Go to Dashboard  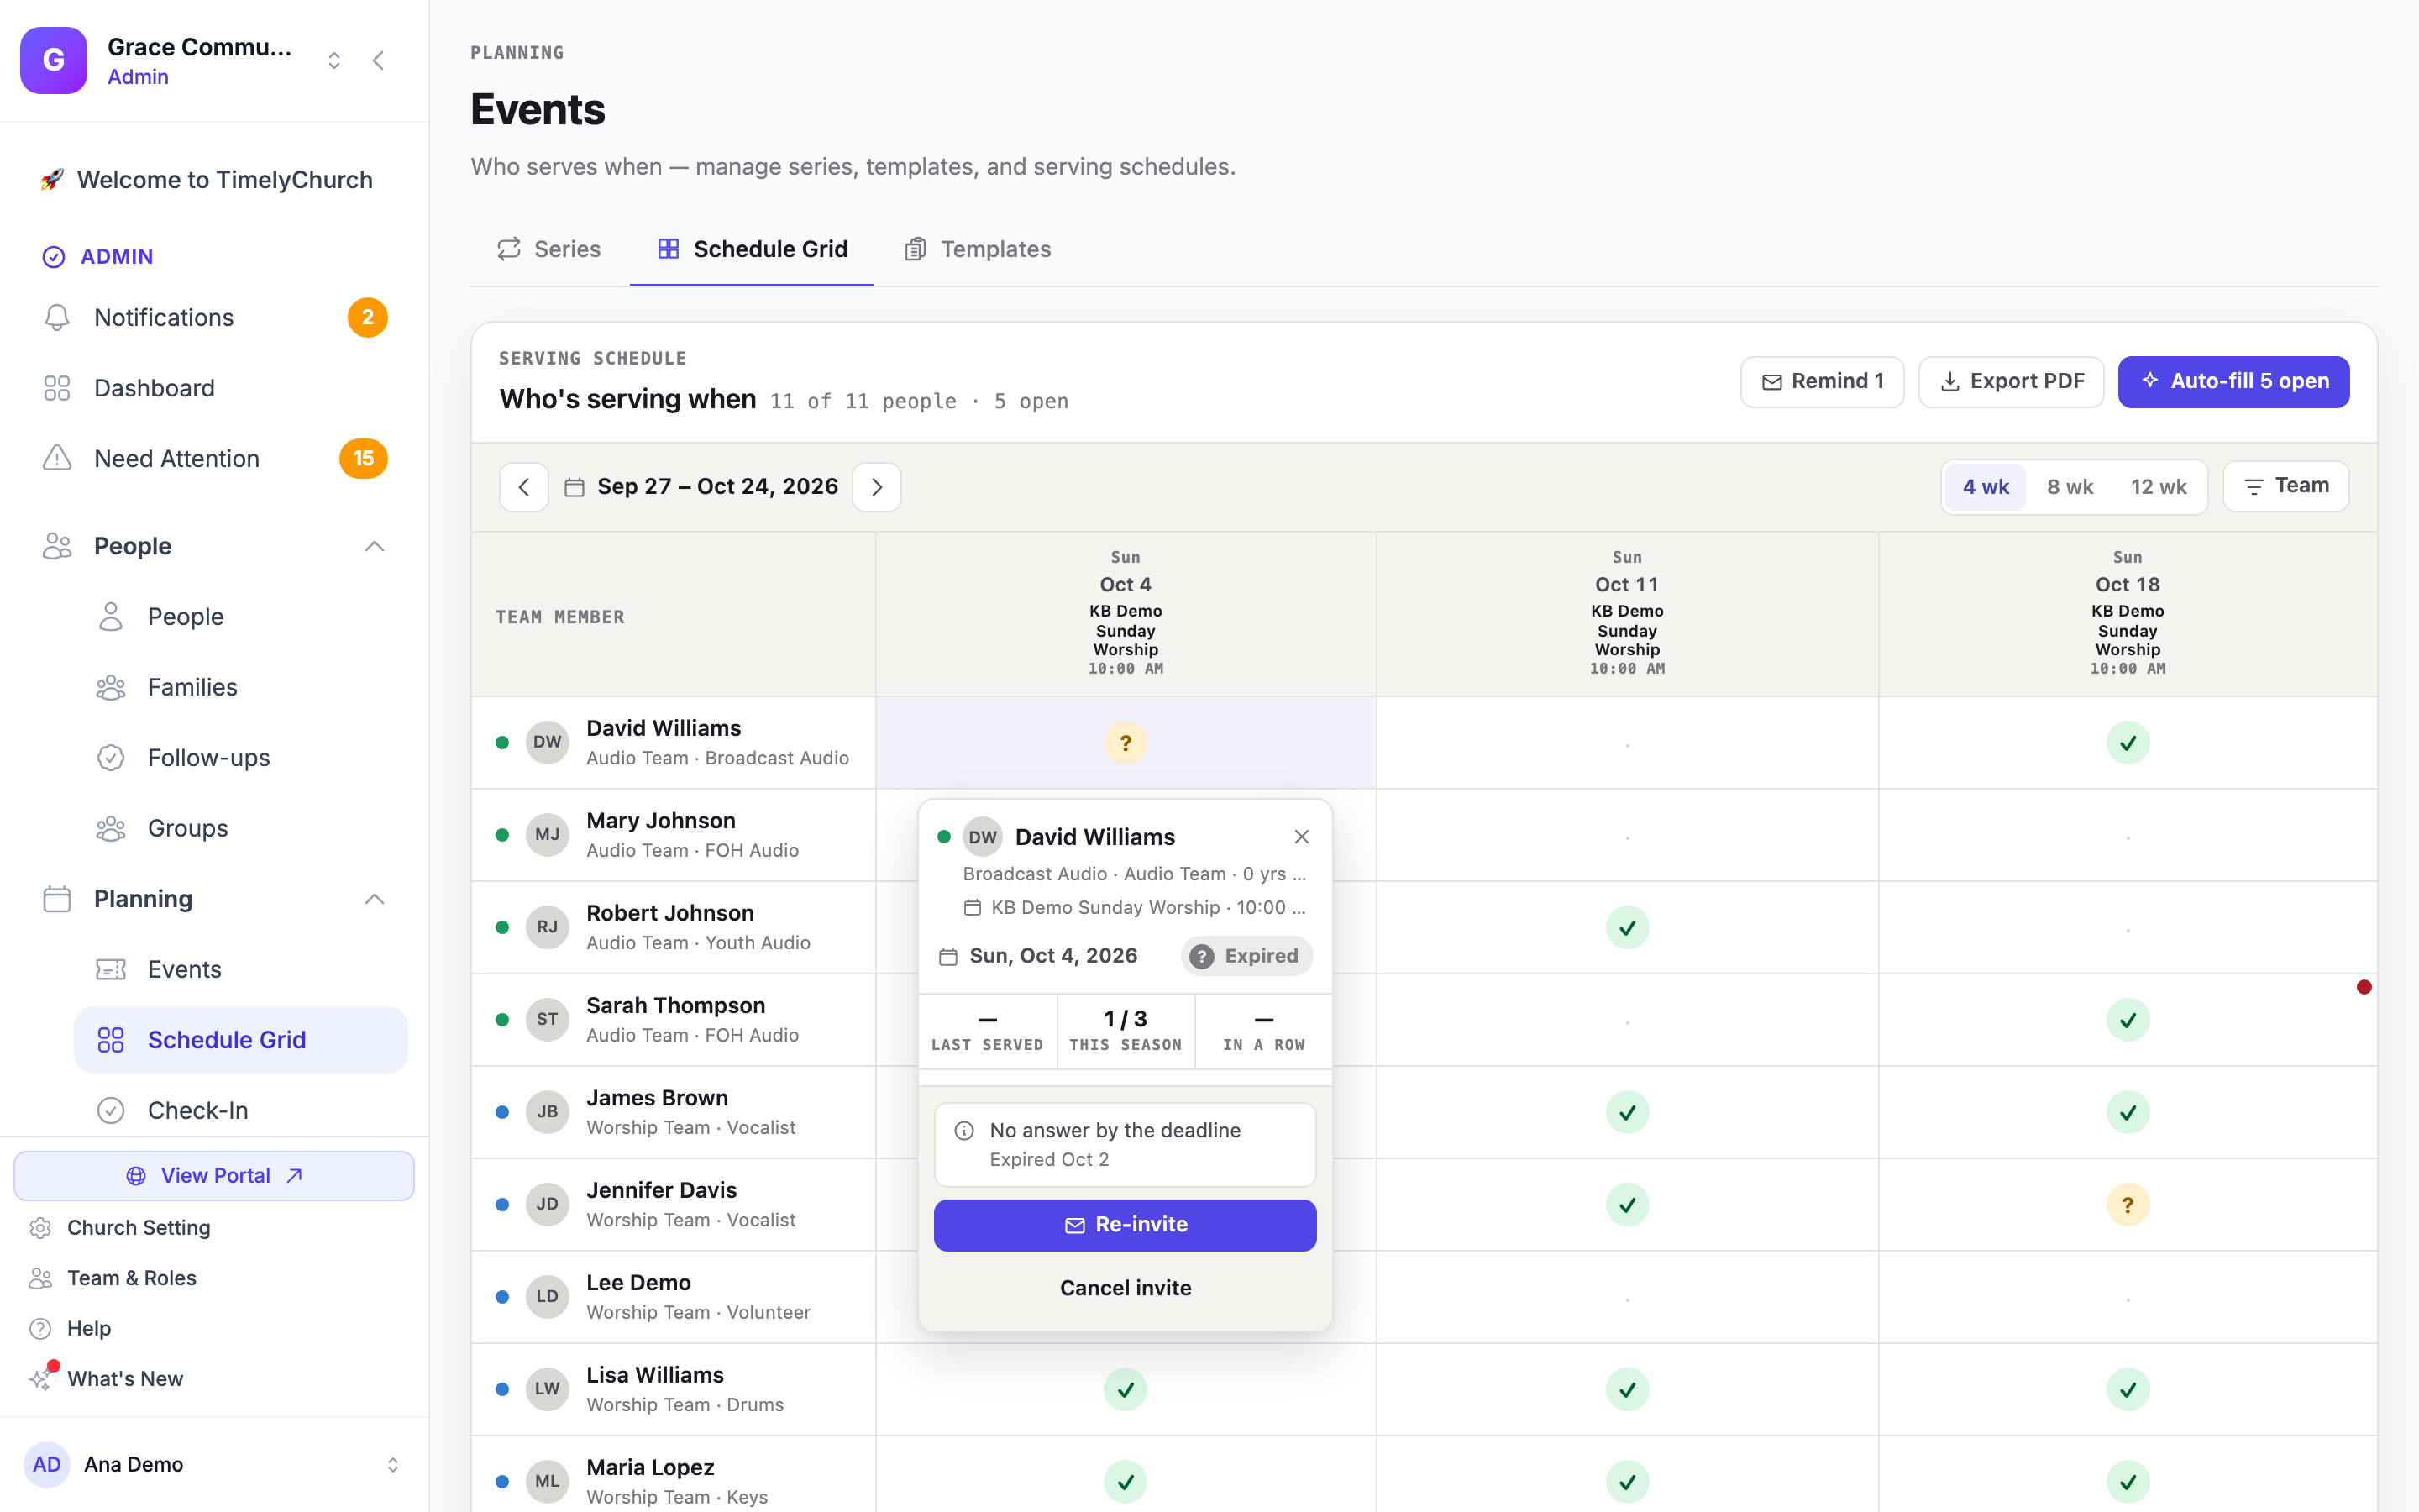(214, 388)
